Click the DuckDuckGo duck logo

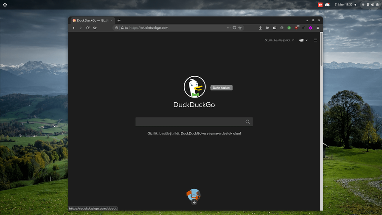coord(194,87)
